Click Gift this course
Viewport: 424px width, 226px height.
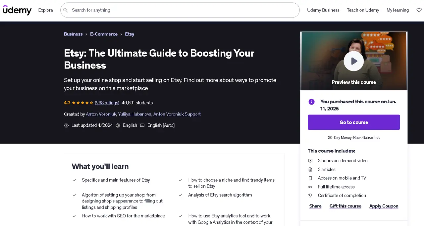(345, 206)
